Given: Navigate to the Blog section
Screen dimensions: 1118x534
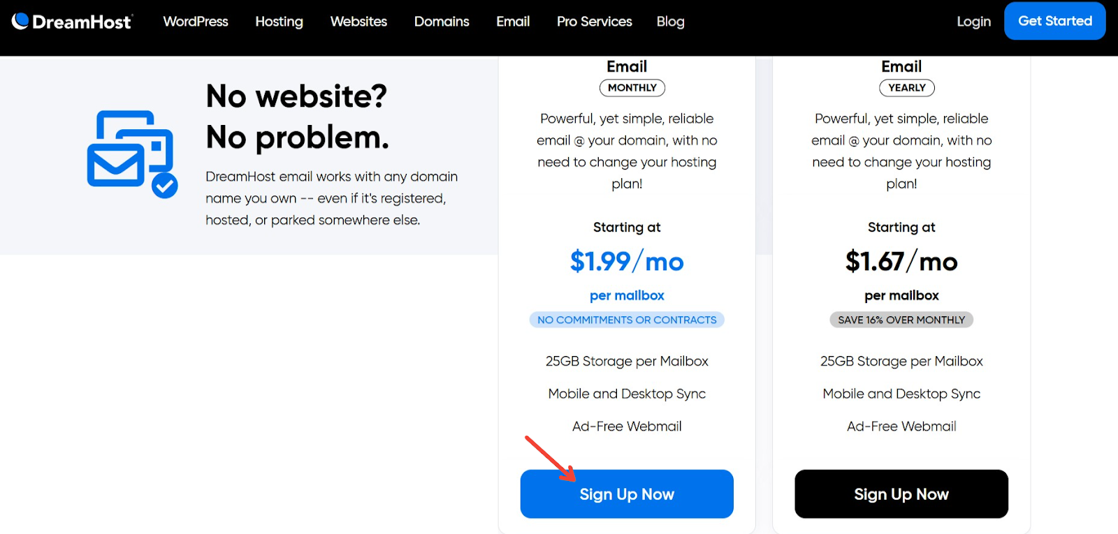Looking at the screenshot, I should click(669, 22).
